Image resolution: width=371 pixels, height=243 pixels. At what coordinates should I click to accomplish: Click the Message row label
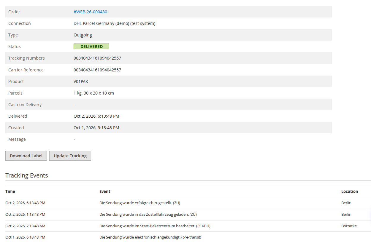click(x=17, y=139)
